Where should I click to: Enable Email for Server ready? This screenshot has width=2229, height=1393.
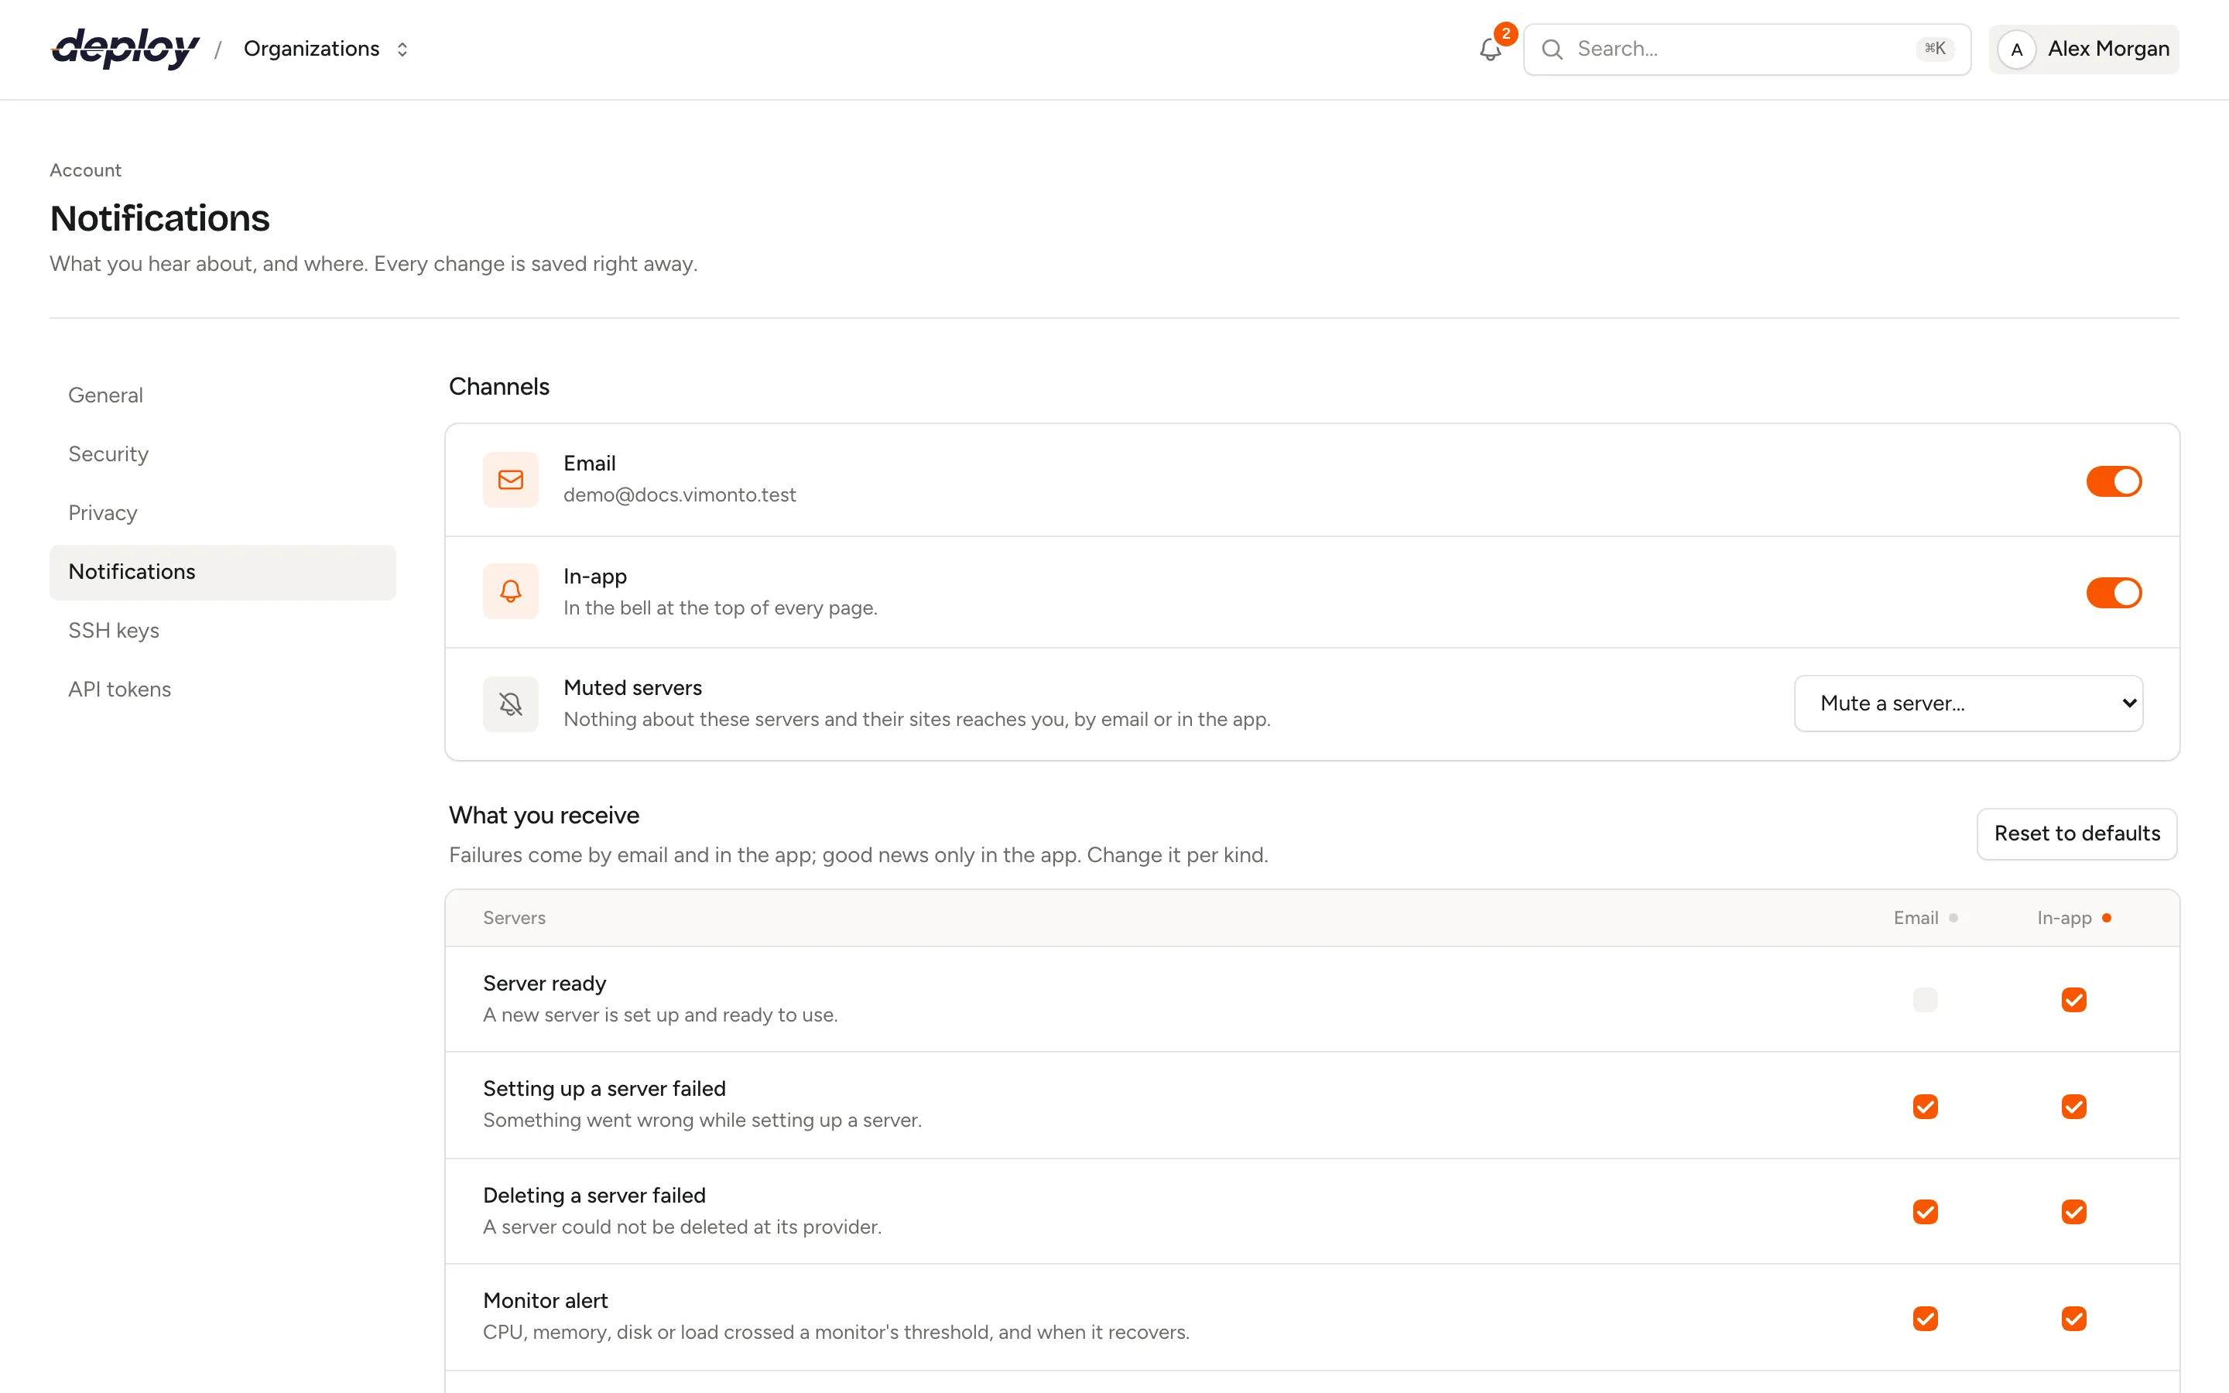tap(1925, 1000)
